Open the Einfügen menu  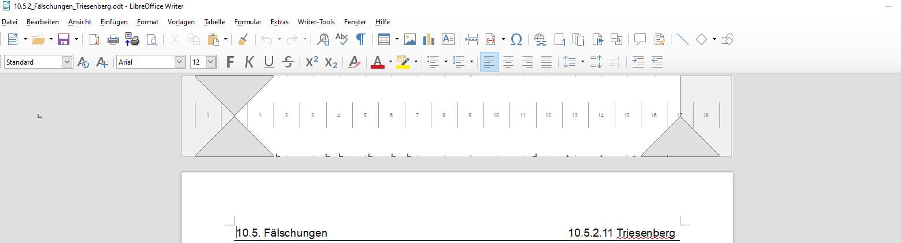point(114,22)
